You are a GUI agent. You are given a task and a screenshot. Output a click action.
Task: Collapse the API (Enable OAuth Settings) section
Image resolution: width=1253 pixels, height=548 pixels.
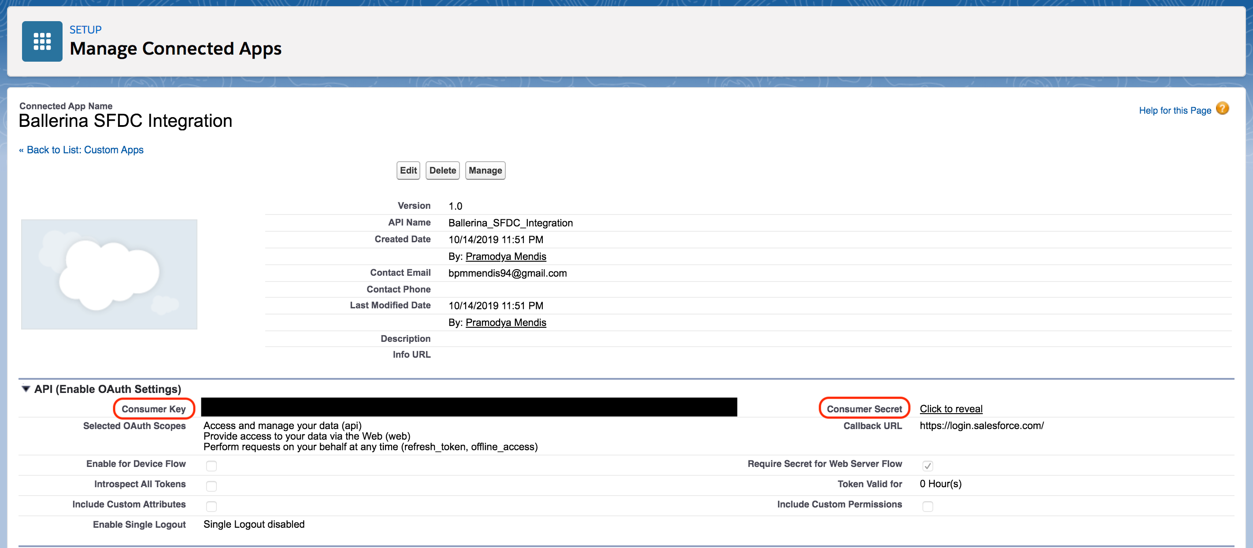26,389
